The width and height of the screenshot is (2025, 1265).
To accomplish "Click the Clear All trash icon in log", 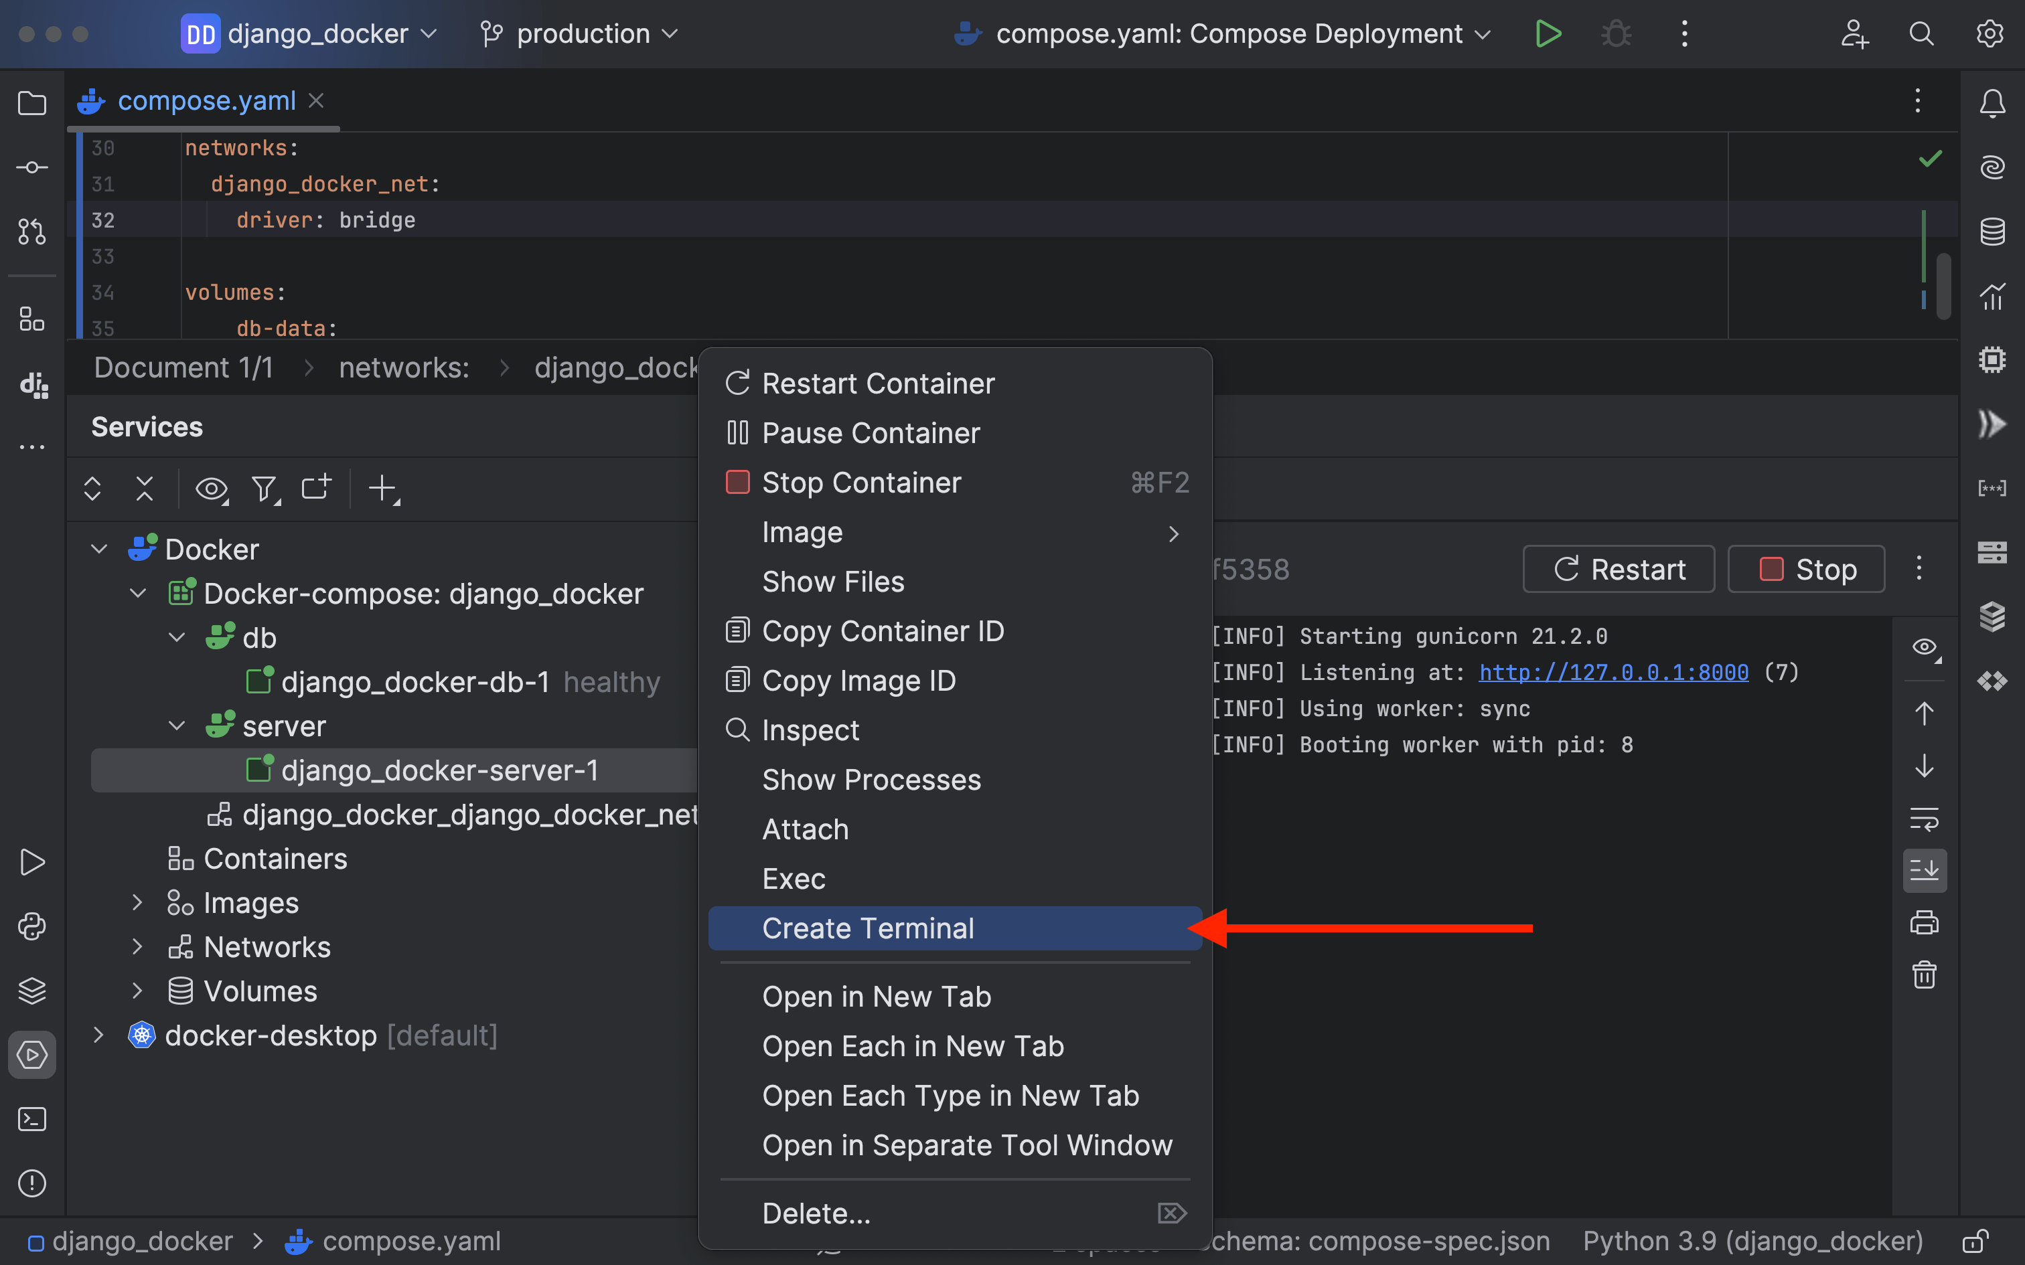I will (x=1924, y=975).
